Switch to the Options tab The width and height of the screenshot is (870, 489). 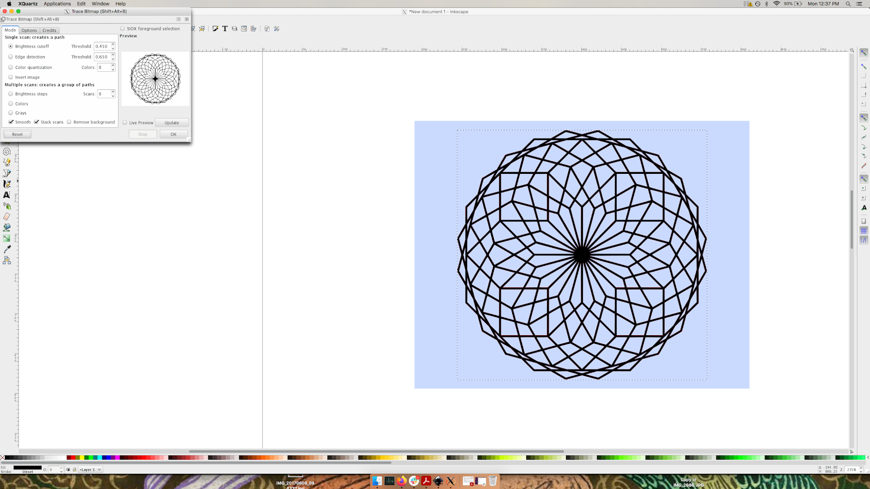(x=29, y=30)
